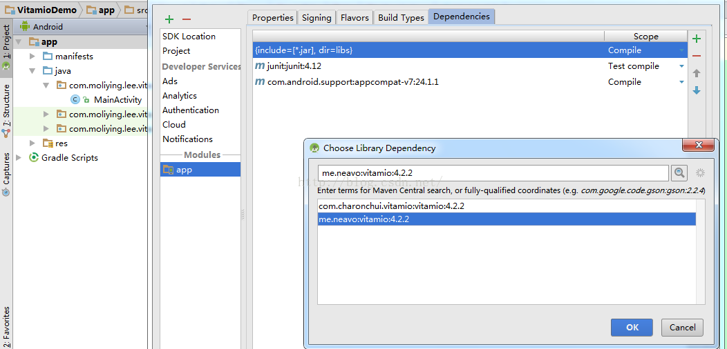Open the Project tool window
This screenshot has width=727, height=349.
click(6, 47)
